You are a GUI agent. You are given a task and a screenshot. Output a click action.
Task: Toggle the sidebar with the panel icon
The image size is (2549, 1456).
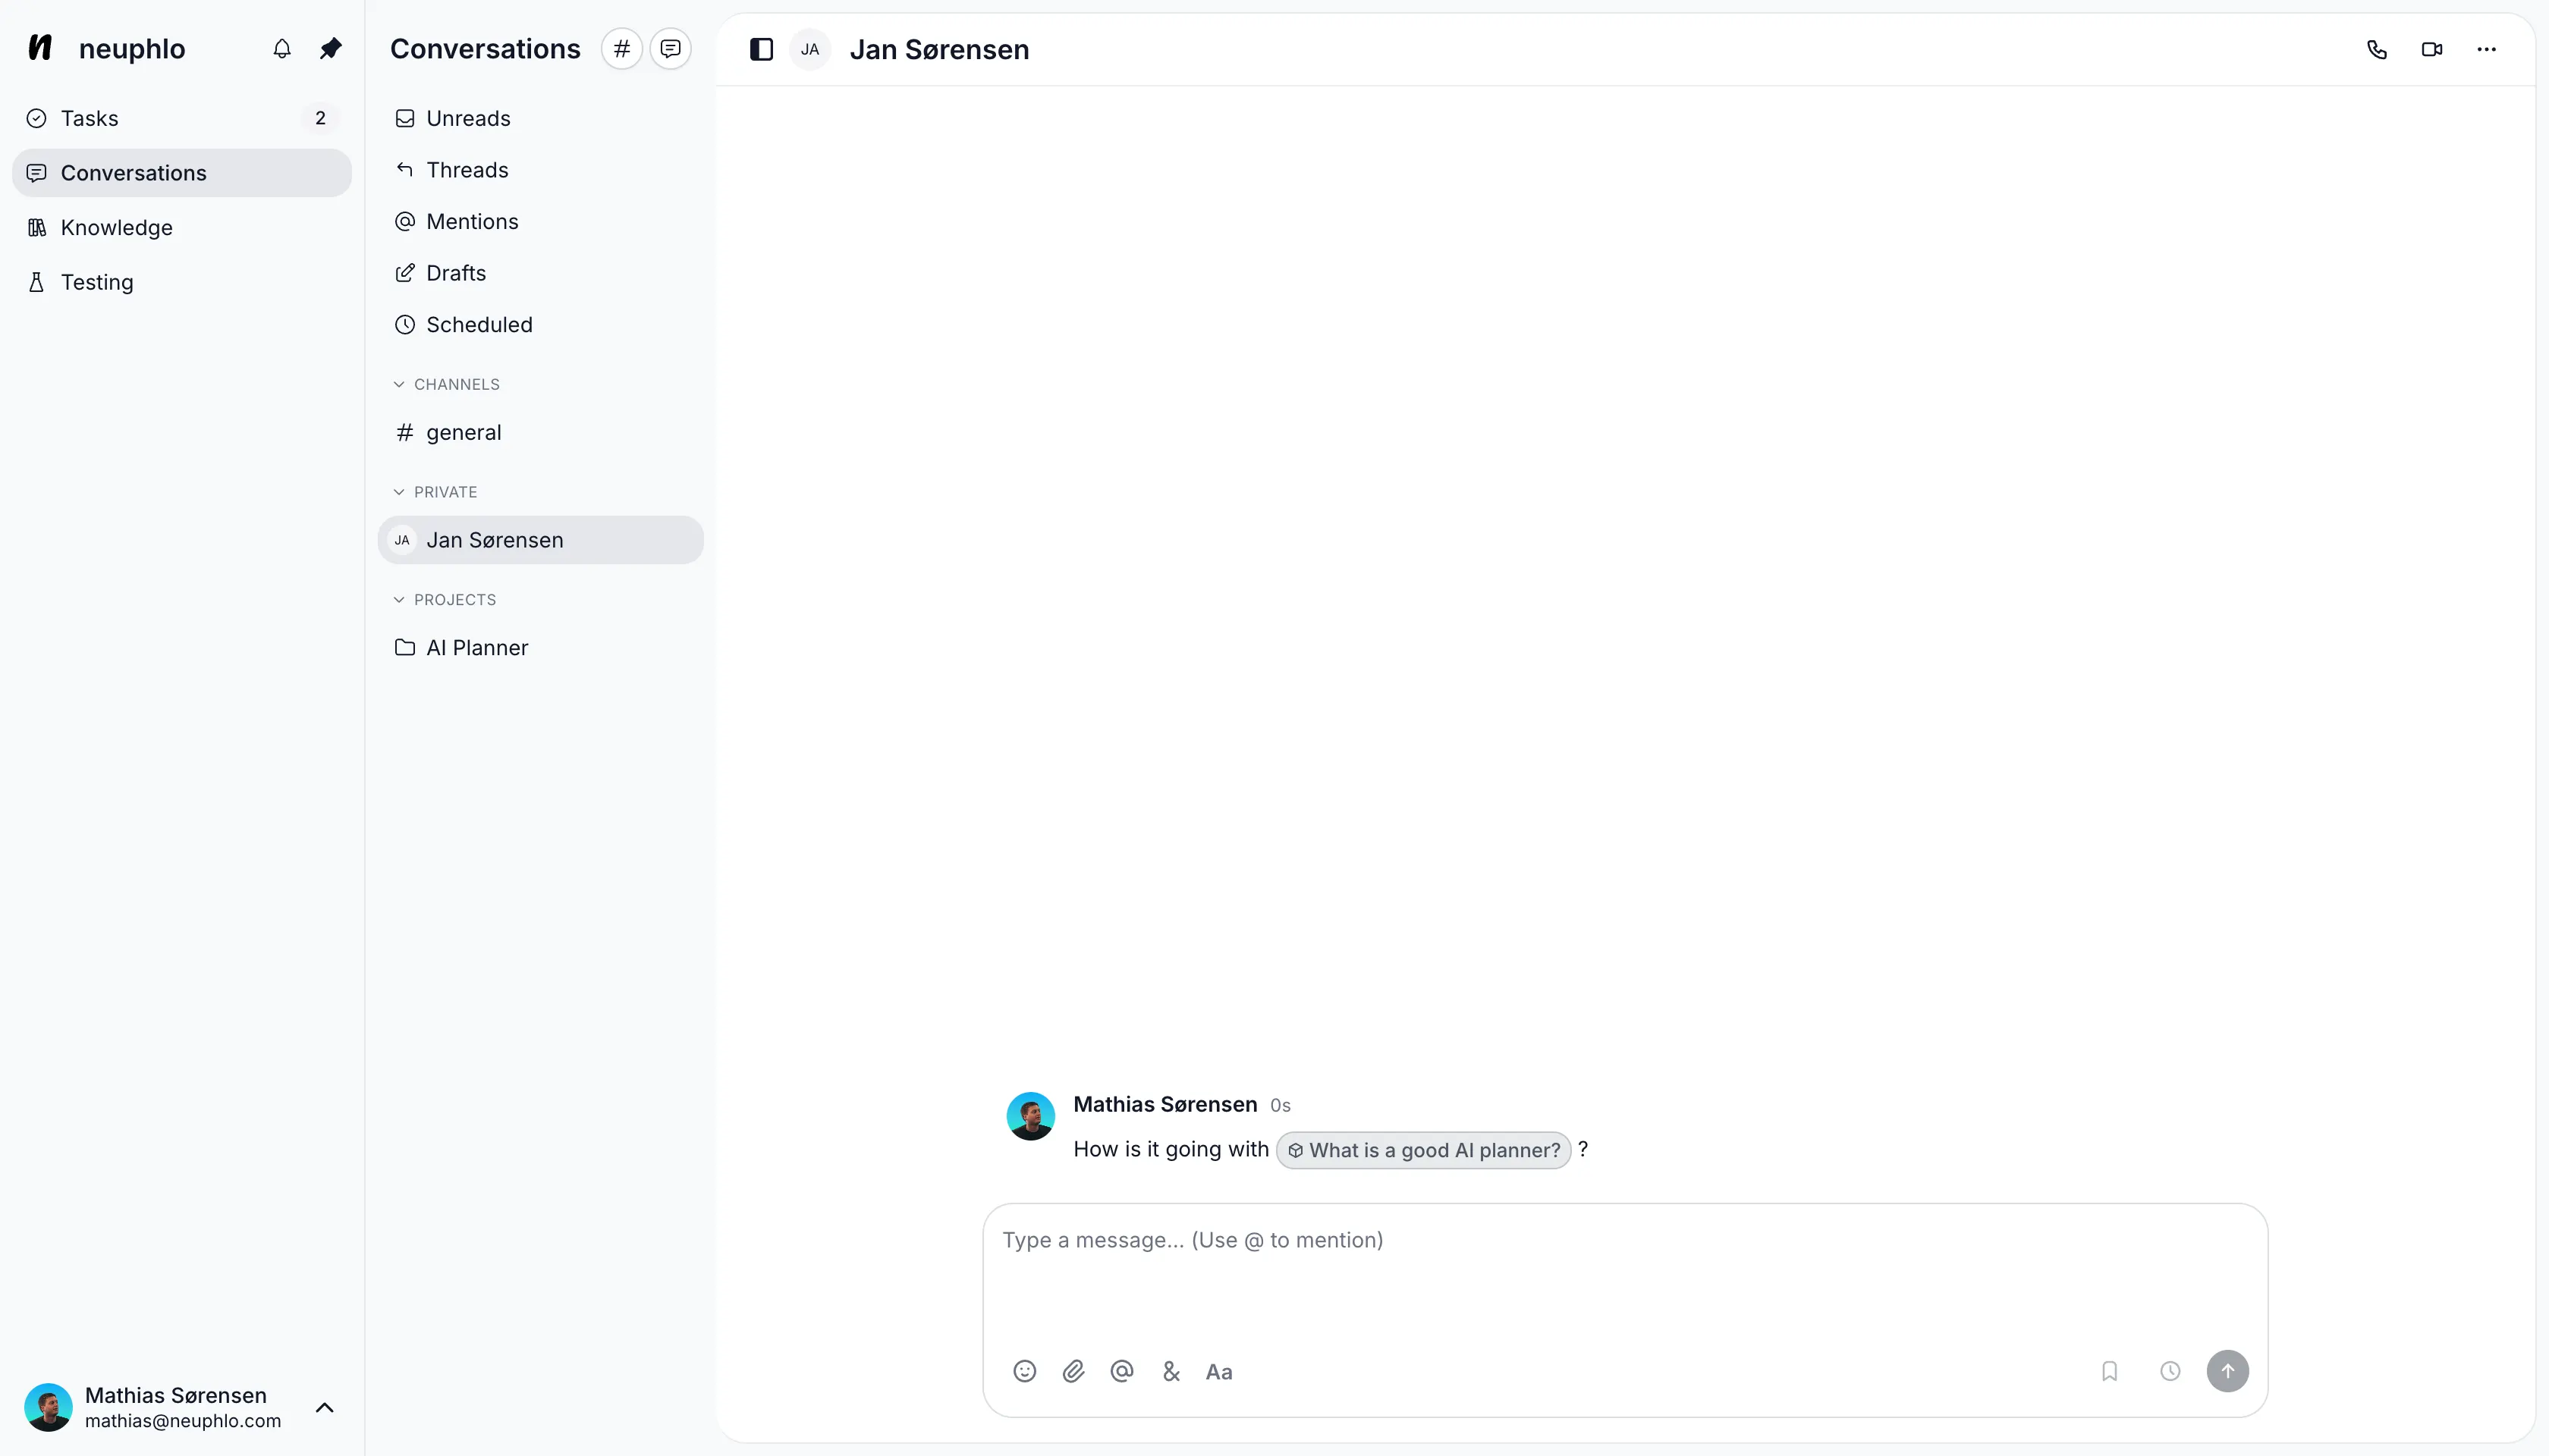point(762,48)
